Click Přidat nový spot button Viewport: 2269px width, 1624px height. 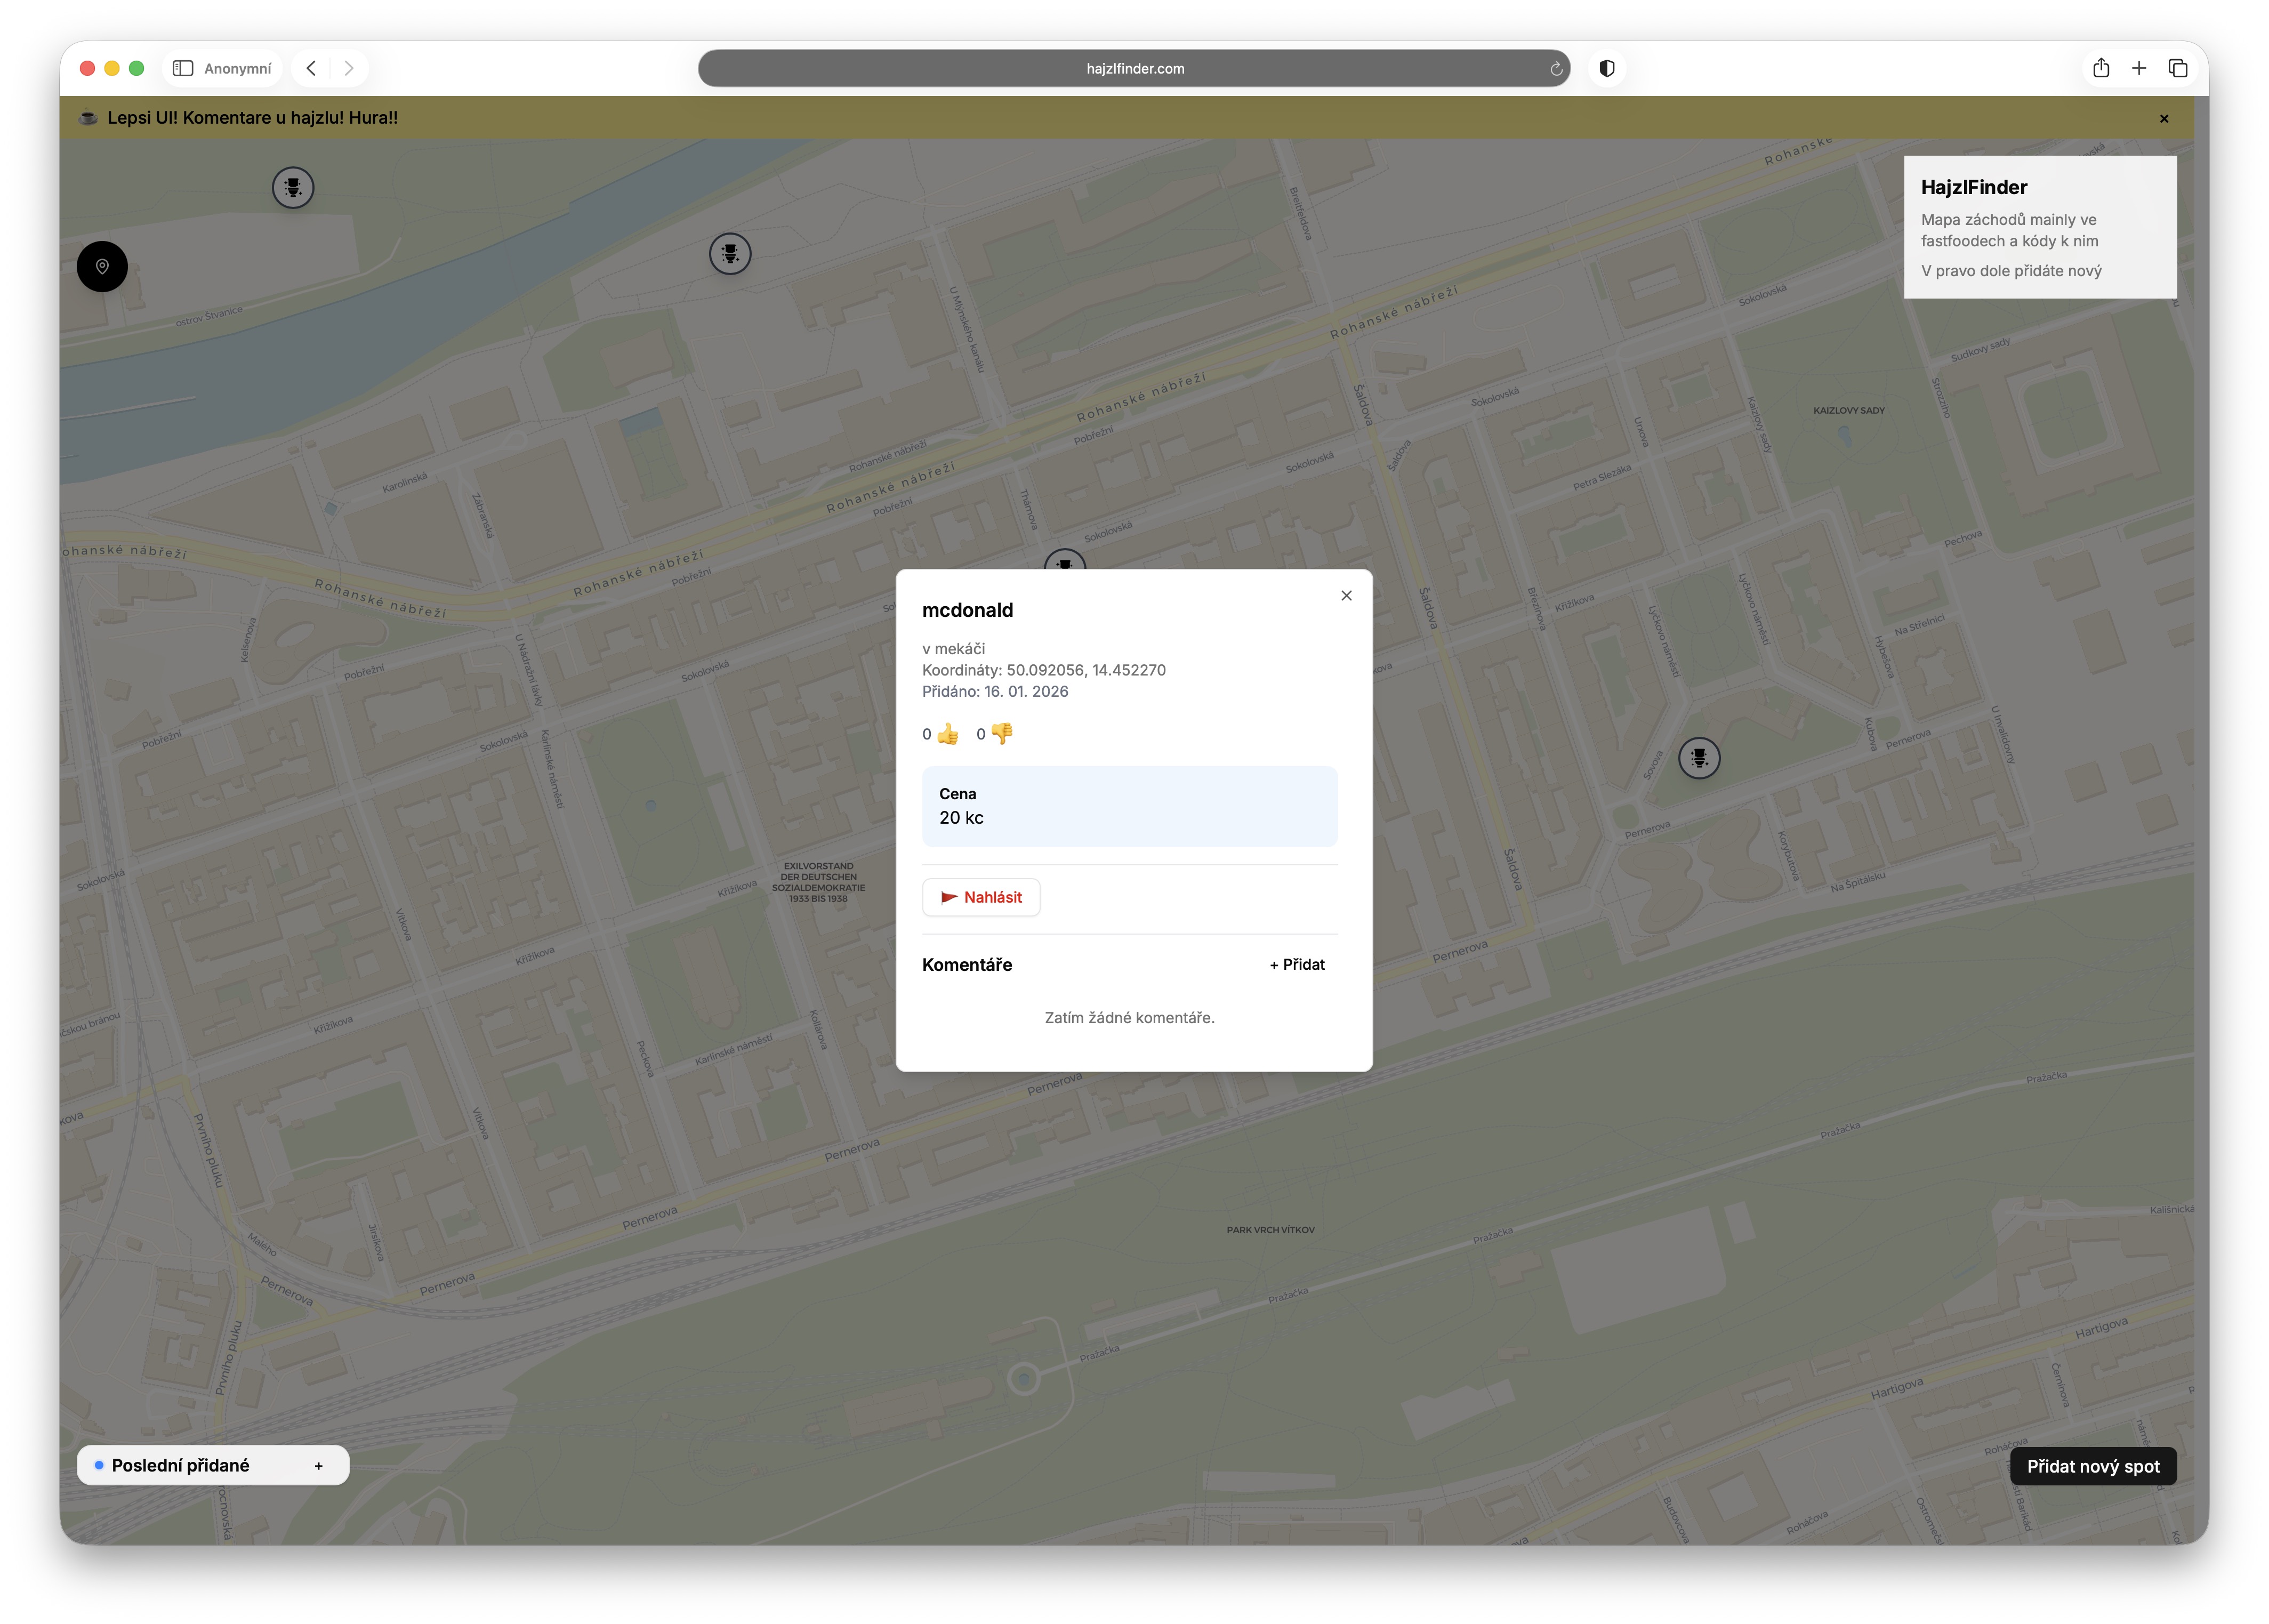tap(2092, 1467)
